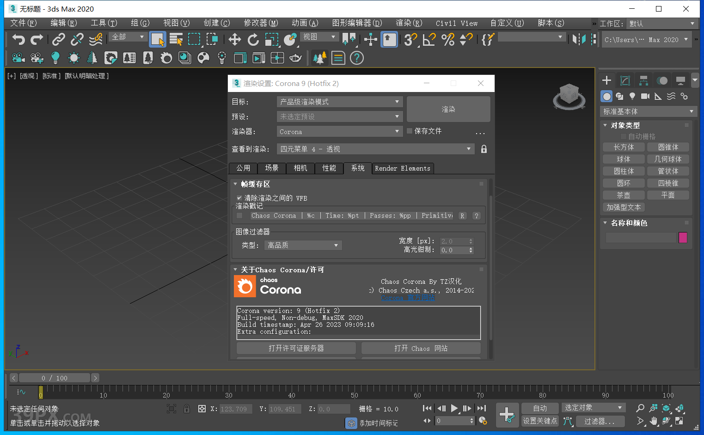Select the Cameras category in the Create panel
Viewport: 704px width, 435px height.
pos(645,96)
